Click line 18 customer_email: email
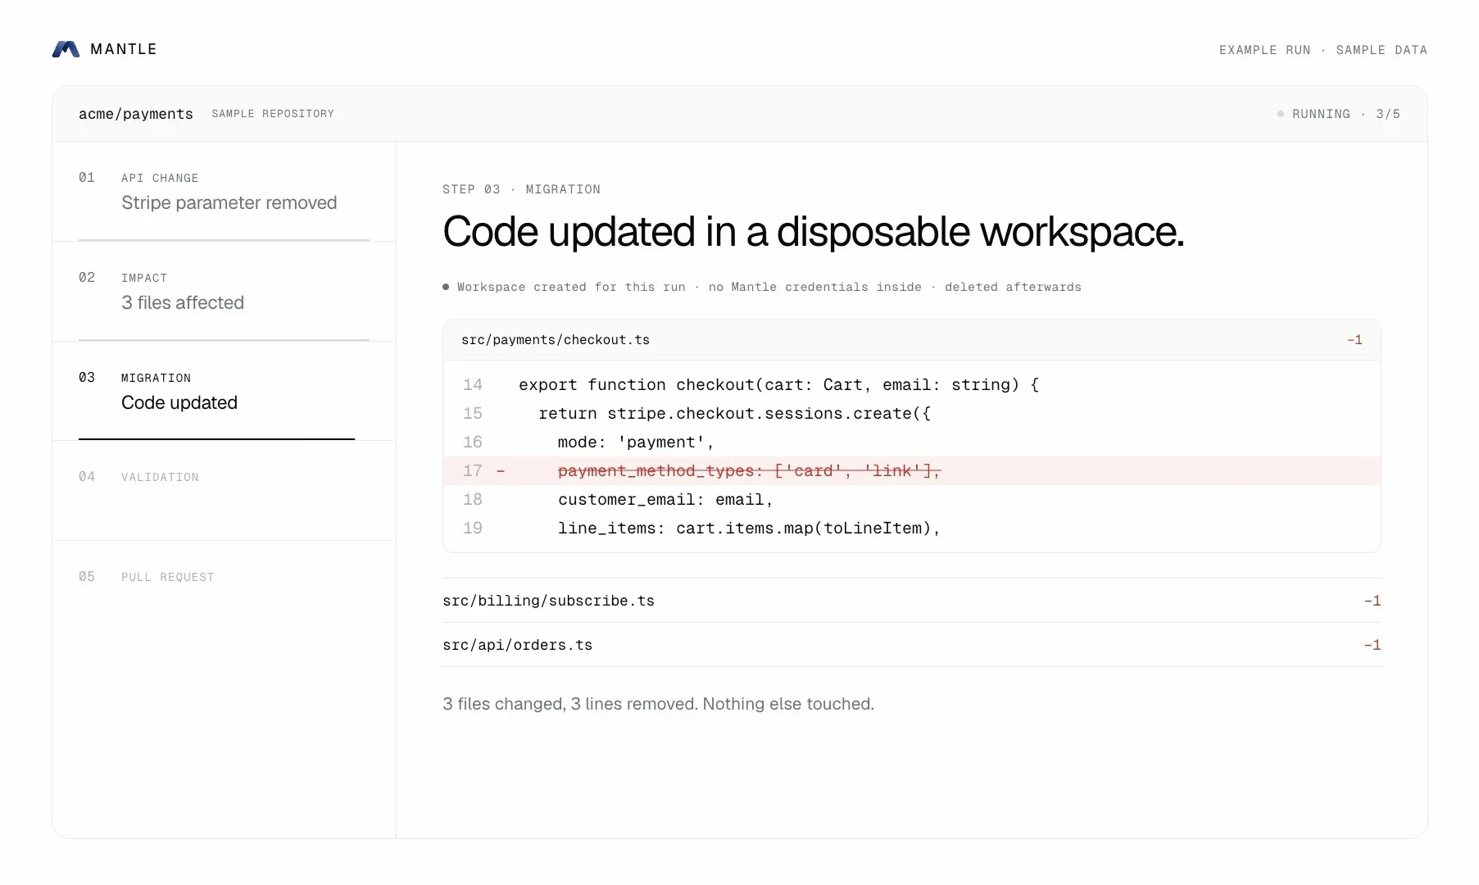1479x885 pixels. point(911,500)
